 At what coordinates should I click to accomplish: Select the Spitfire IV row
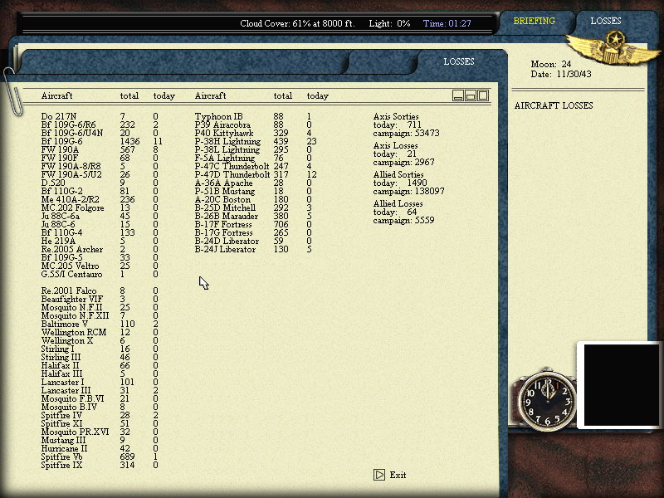tap(100, 416)
